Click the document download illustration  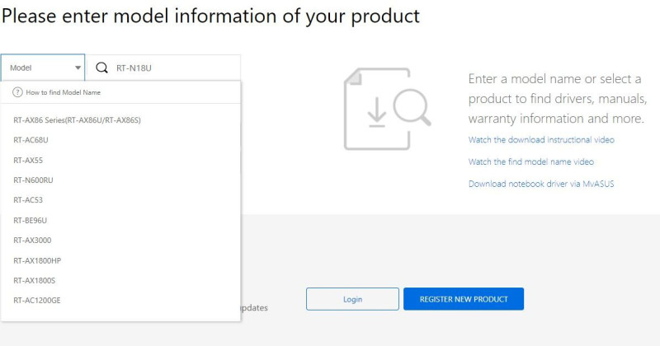click(x=387, y=109)
